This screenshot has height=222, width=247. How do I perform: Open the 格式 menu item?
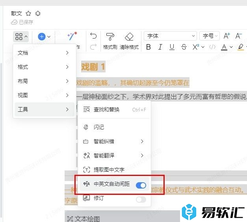45,67
